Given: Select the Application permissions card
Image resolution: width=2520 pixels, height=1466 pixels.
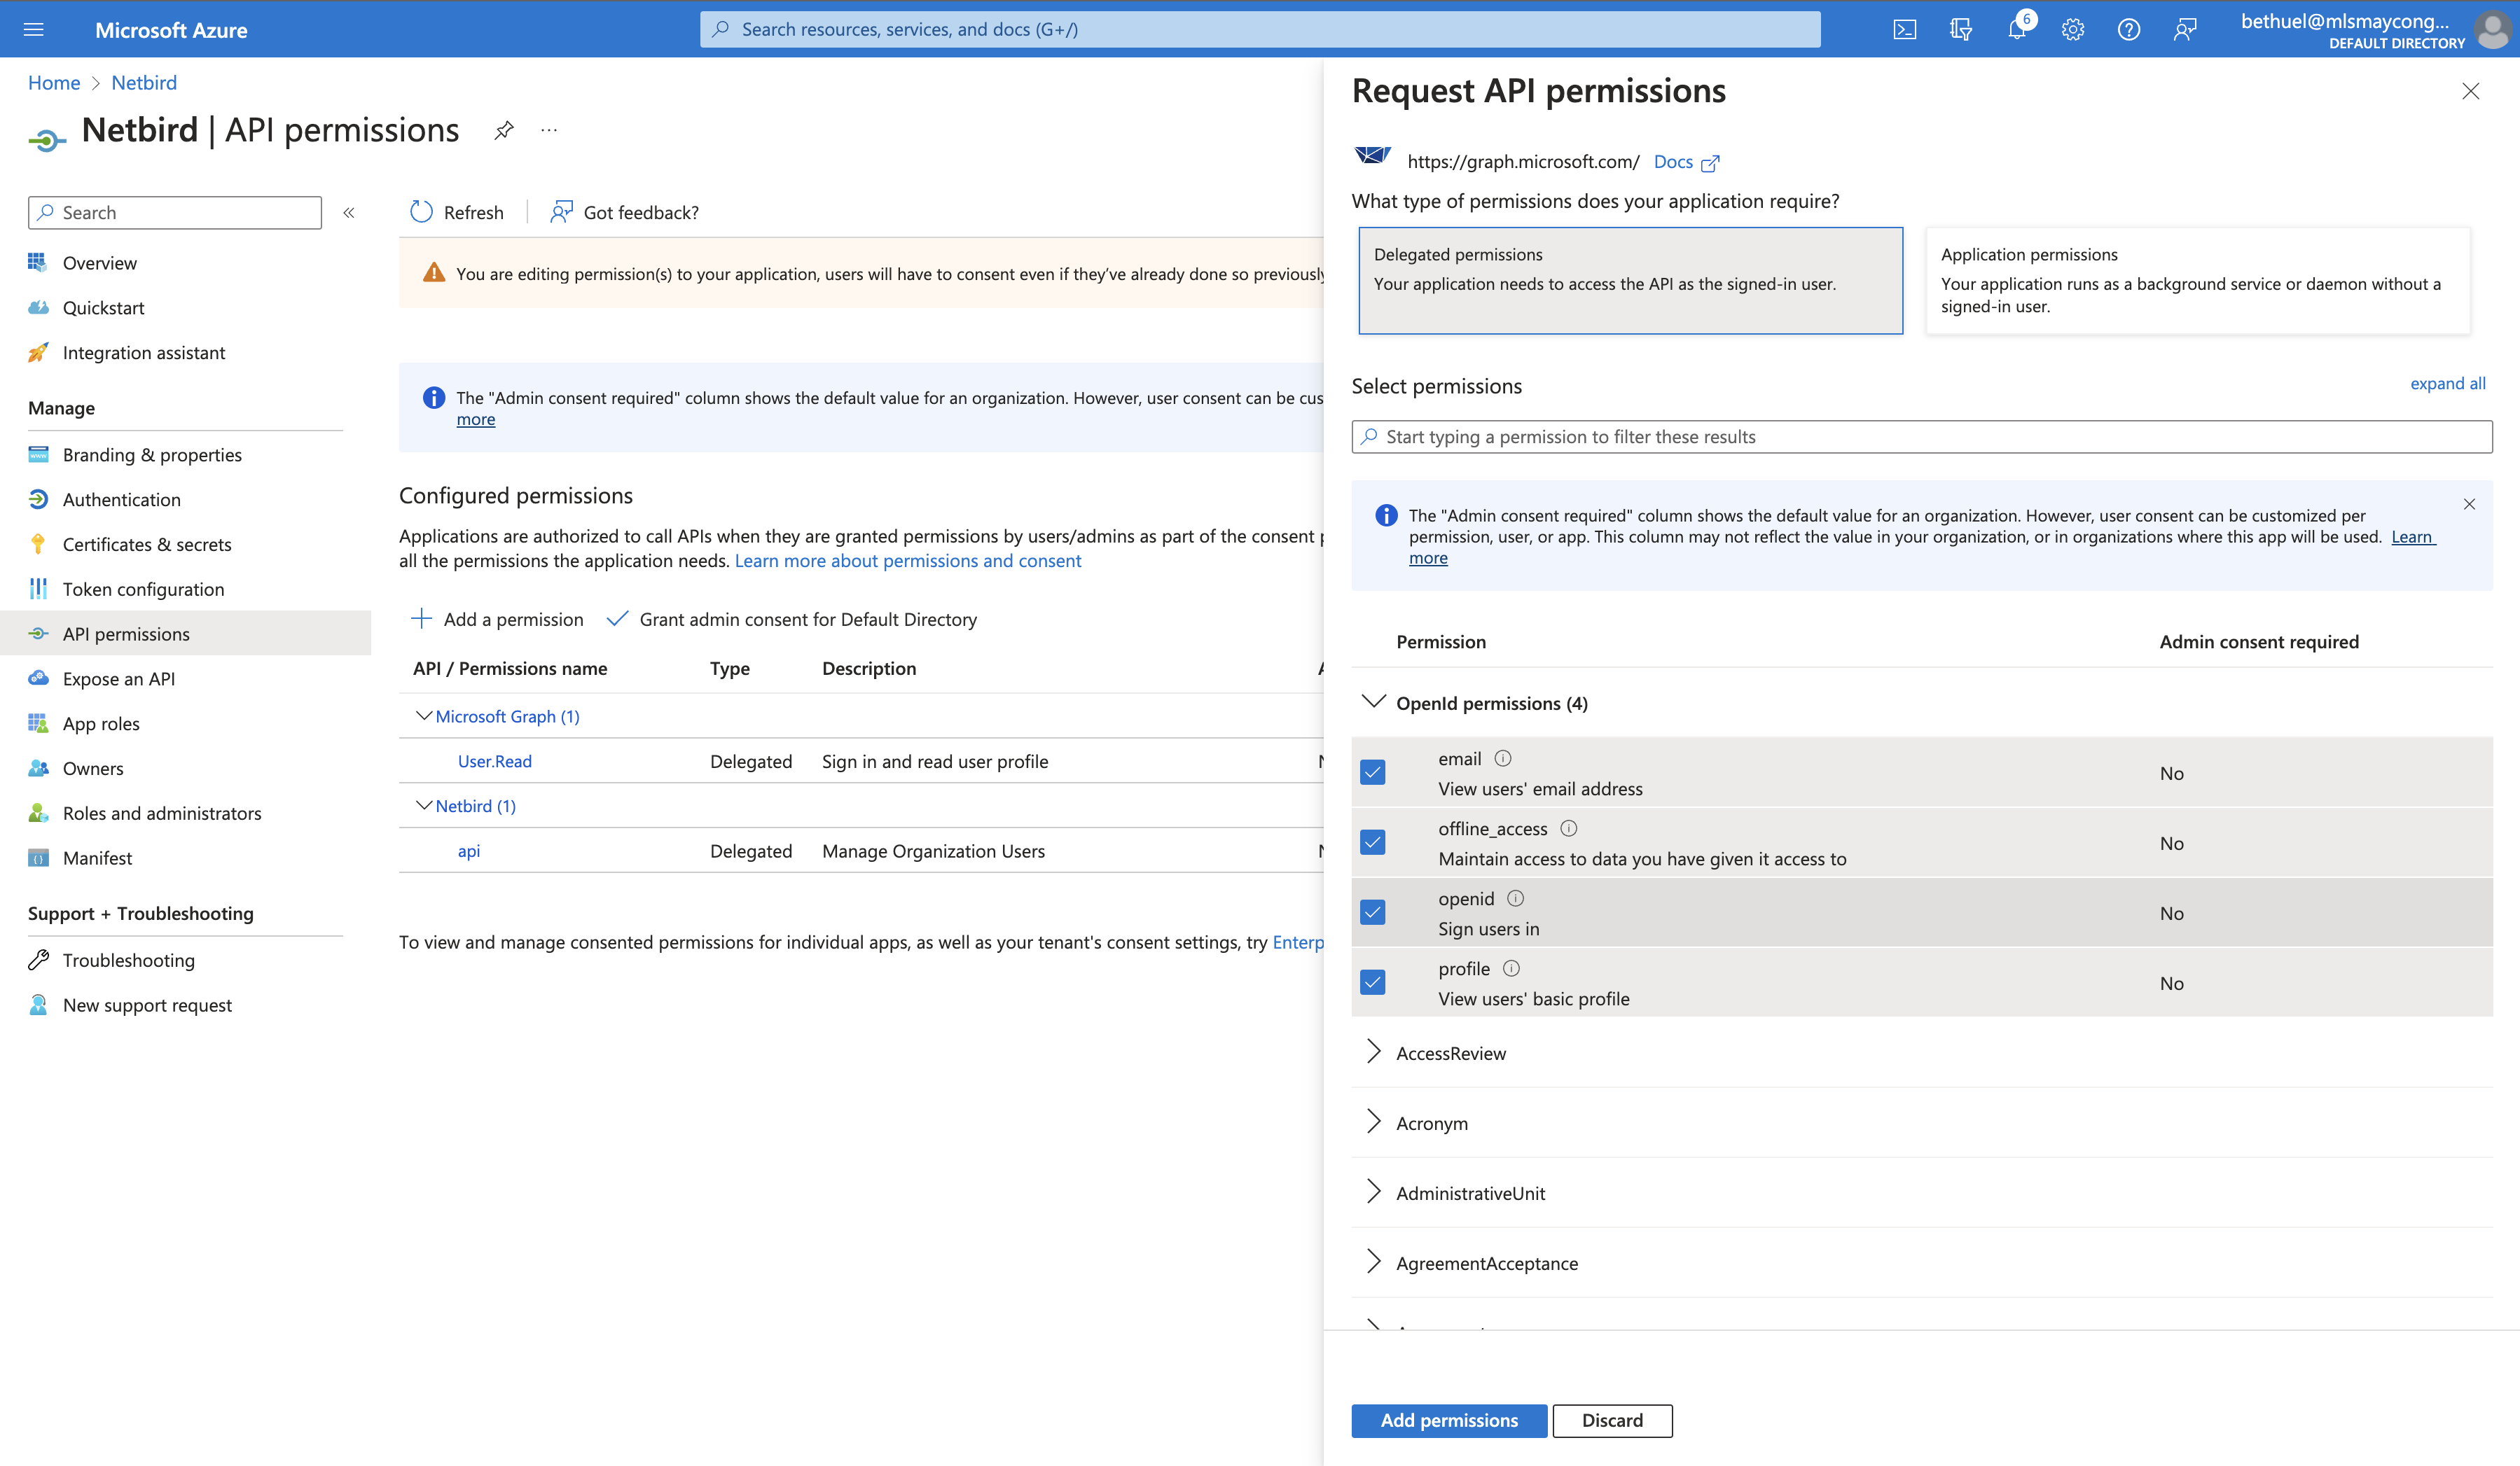Looking at the screenshot, I should tap(2197, 281).
